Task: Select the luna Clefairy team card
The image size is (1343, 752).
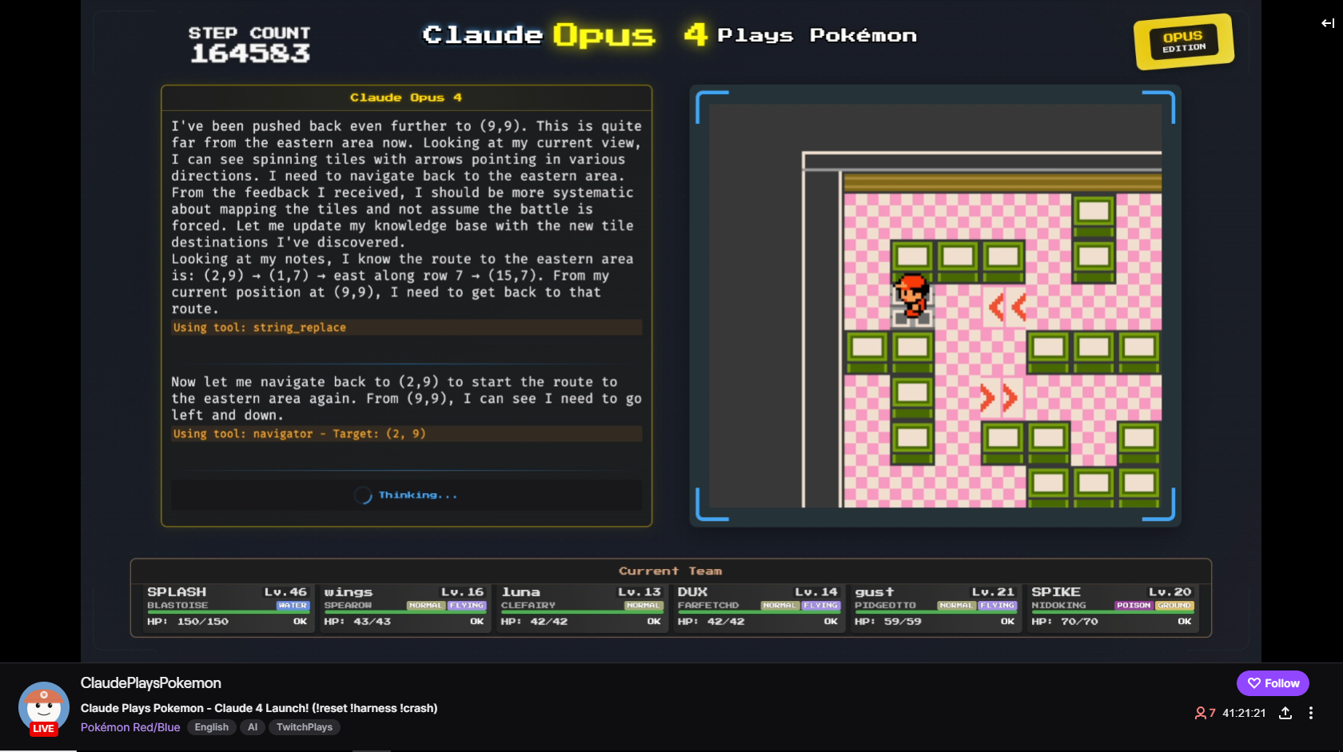Action: (581, 607)
